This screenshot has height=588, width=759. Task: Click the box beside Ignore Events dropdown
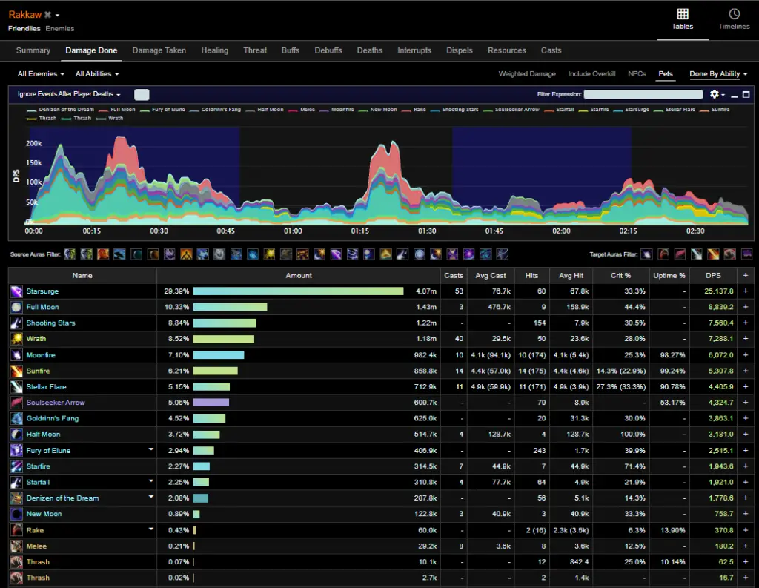coord(142,94)
